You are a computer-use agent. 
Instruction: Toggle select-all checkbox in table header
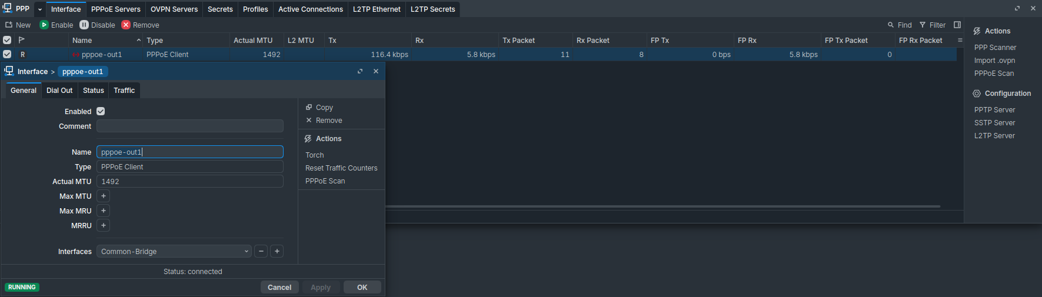[7, 40]
